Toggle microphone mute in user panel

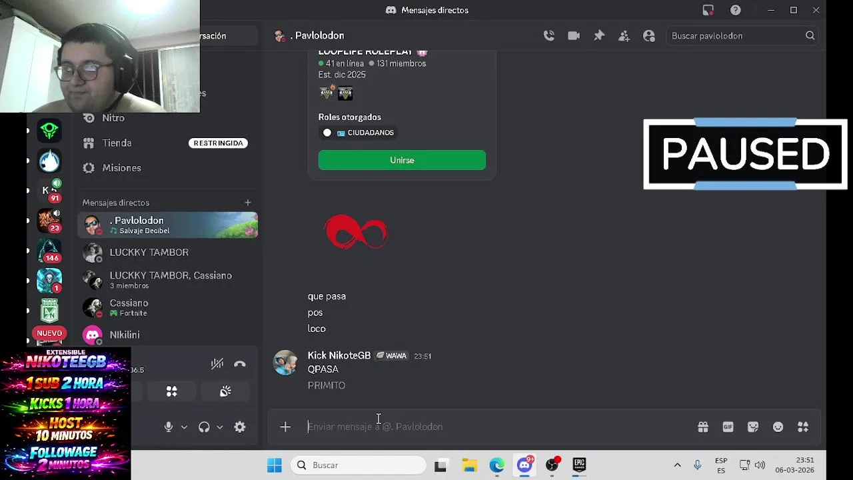coord(169,427)
